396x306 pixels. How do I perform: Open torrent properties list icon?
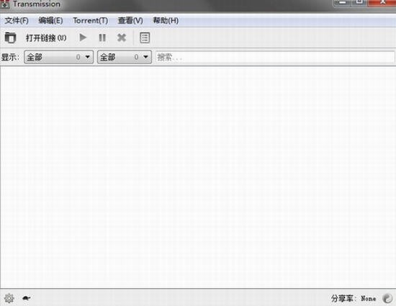click(145, 38)
